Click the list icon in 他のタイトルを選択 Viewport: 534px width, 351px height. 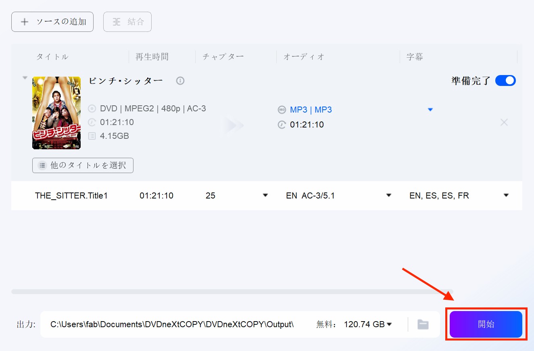tap(42, 165)
